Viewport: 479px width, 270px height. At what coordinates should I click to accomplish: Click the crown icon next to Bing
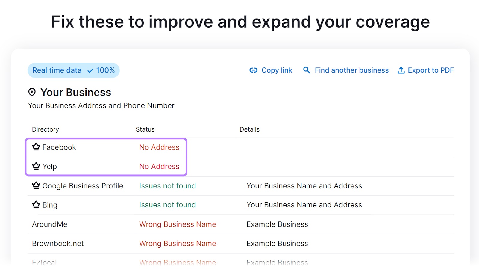point(36,205)
